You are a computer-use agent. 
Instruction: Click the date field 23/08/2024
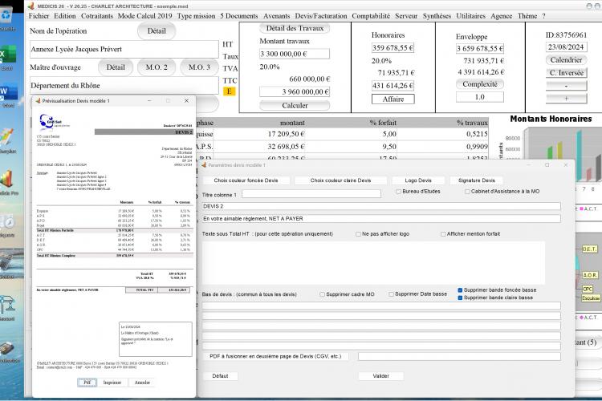point(567,47)
